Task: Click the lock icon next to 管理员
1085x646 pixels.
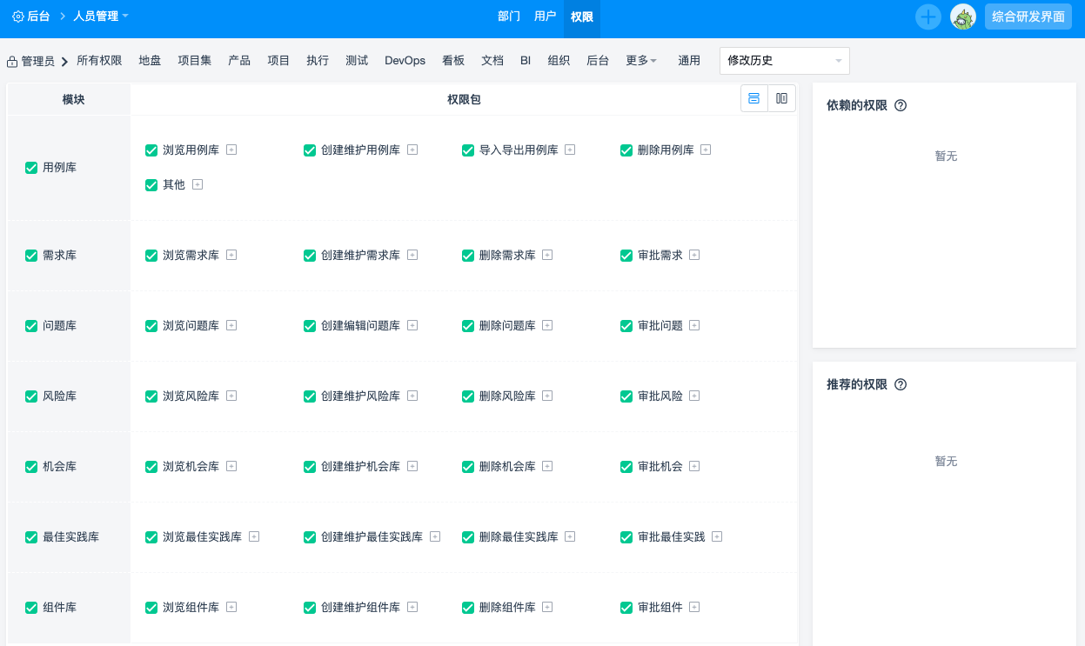Action: coord(12,62)
